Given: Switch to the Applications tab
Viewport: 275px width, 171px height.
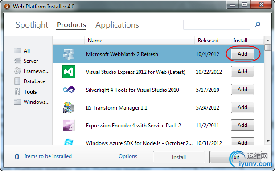Looking at the screenshot, I should click(117, 25).
